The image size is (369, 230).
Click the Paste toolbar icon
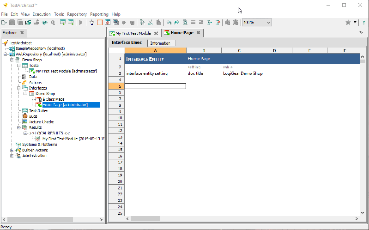158,22
